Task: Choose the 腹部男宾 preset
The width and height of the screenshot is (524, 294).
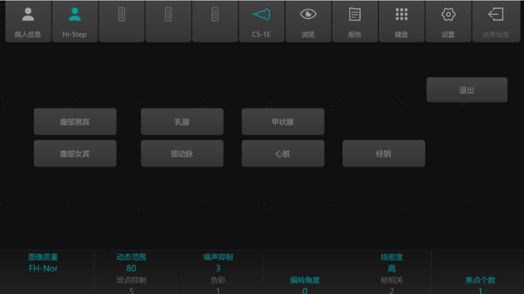Action: pos(75,122)
